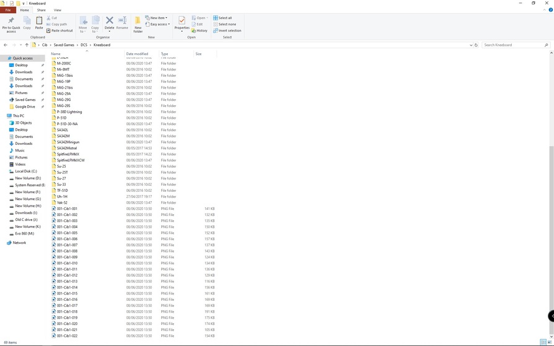This screenshot has width=554, height=346.
Task: Select Saved Games in Quick access
Action: pyautogui.click(x=25, y=100)
